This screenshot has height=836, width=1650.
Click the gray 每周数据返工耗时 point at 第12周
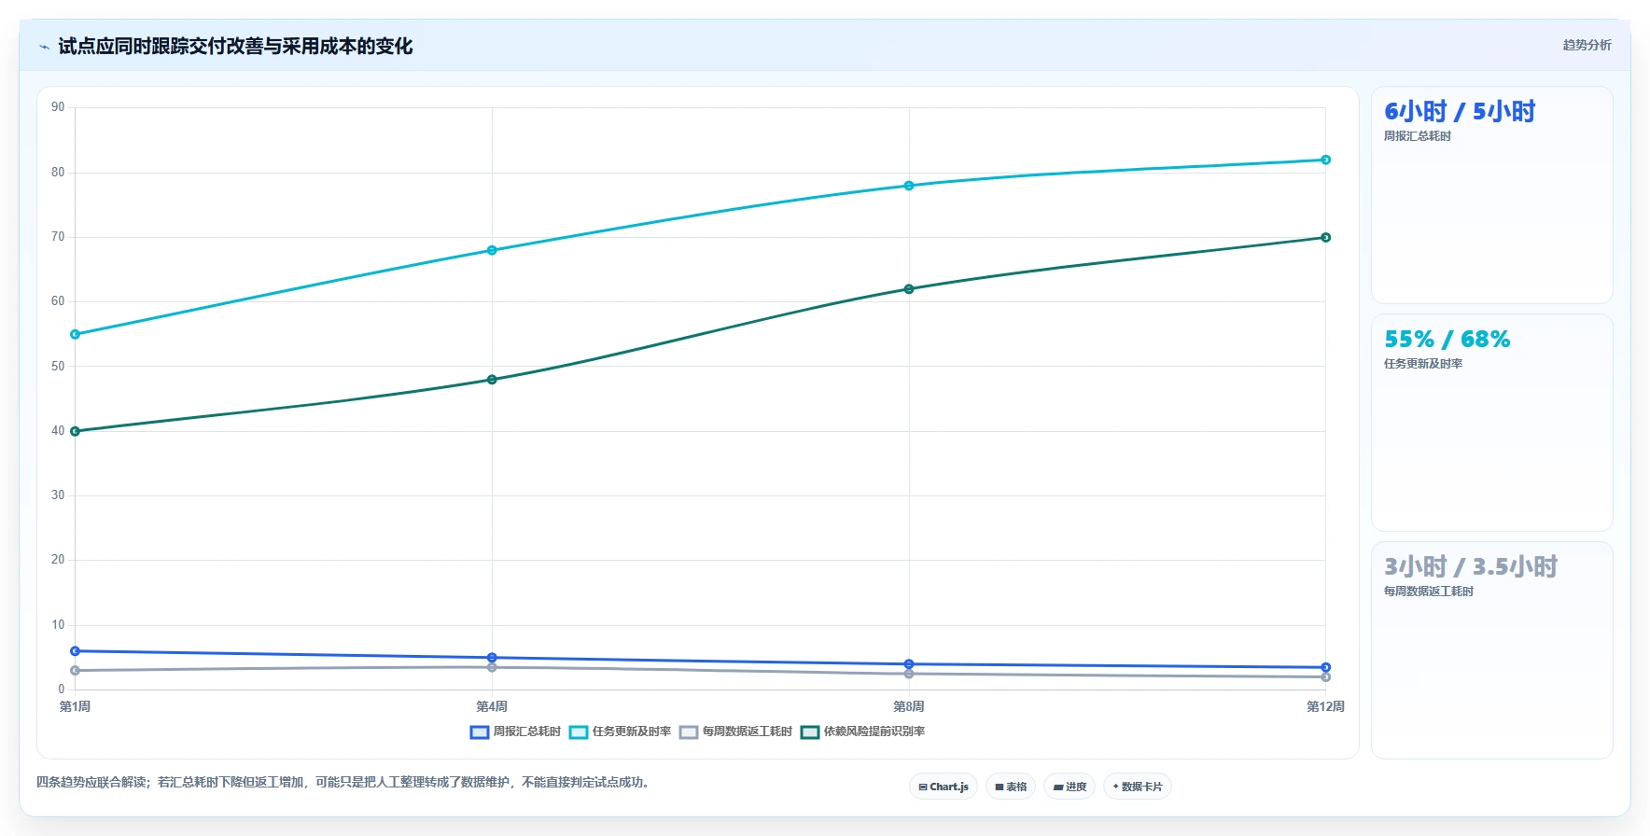coord(1325,677)
